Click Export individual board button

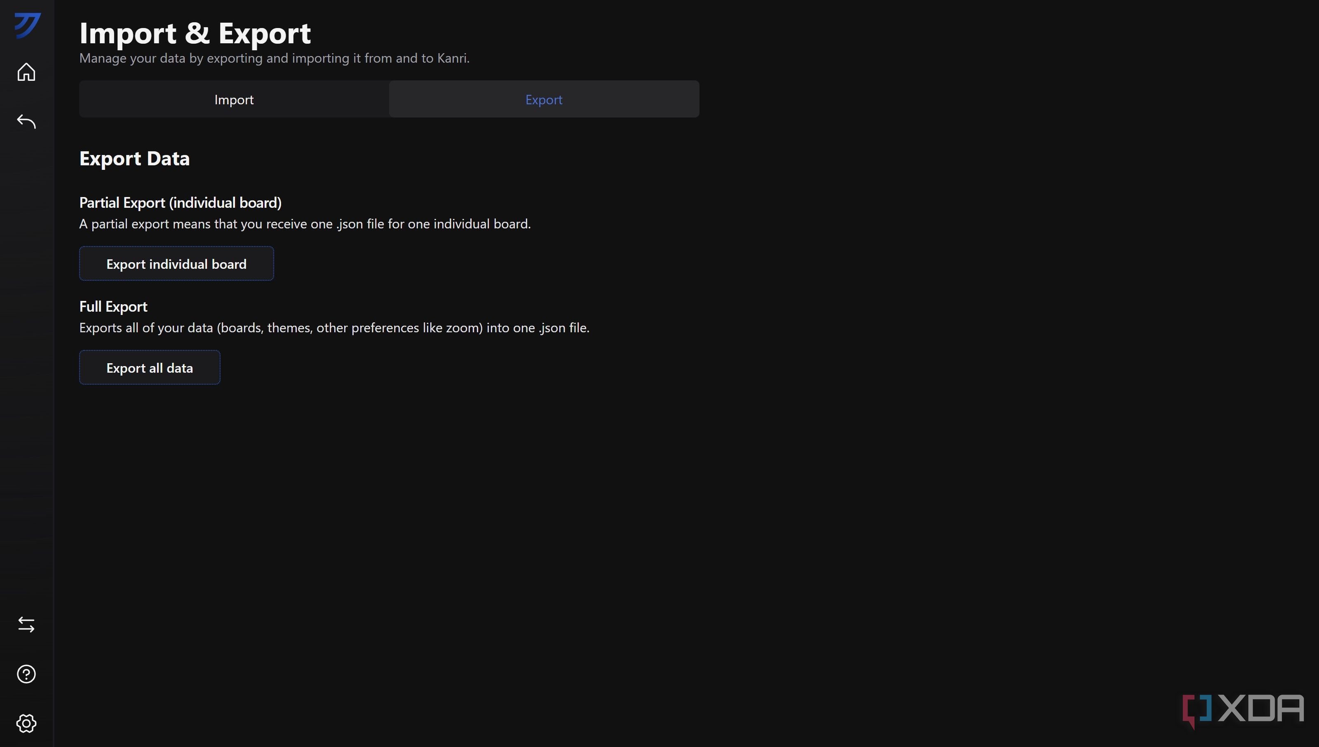(176, 264)
